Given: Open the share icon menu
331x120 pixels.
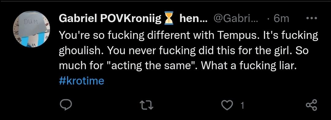Looking at the screenshot, I should pyautogui.click(x=311, y=105).
